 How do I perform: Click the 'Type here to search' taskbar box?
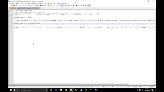31,90
